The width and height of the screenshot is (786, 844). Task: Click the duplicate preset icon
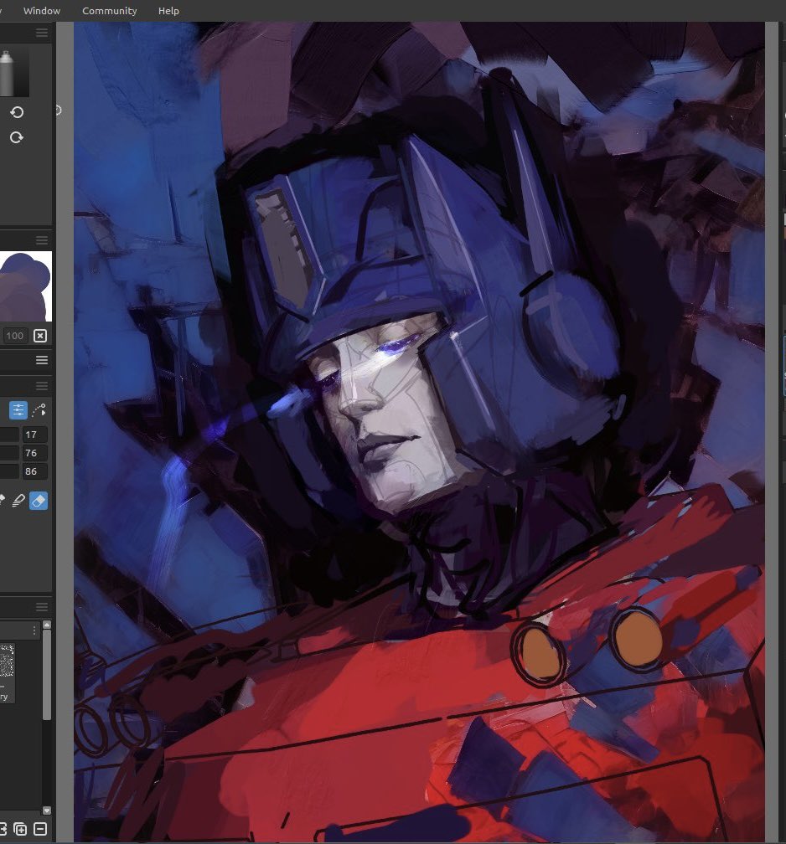point(20,829)
